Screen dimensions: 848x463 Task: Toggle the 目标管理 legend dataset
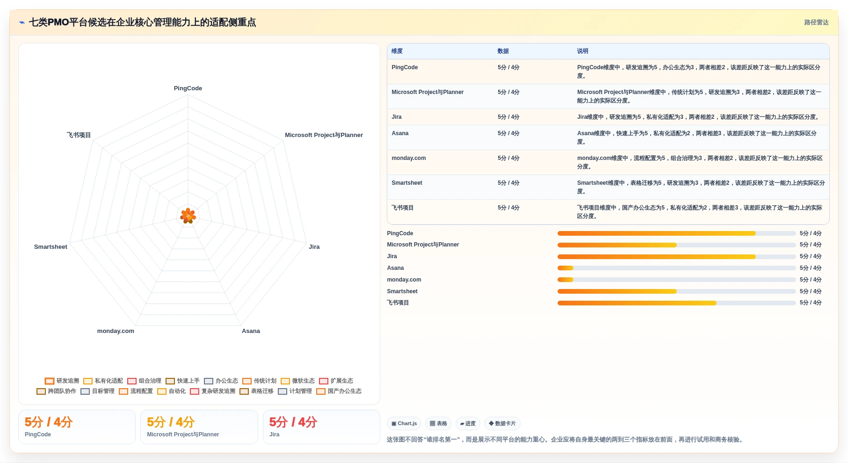97,391
